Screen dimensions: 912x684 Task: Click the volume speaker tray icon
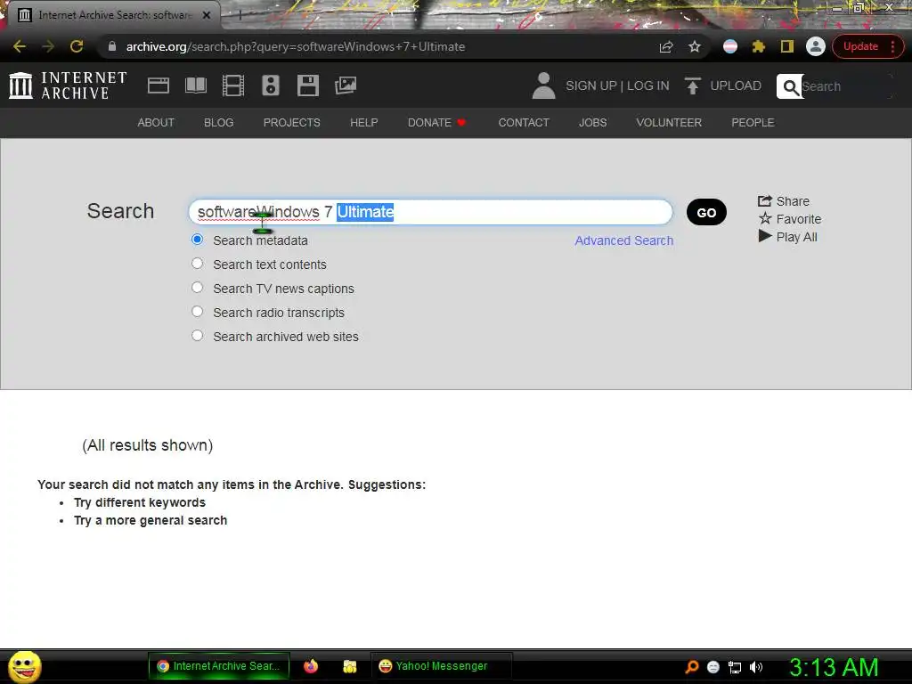(x=756, y=667)
